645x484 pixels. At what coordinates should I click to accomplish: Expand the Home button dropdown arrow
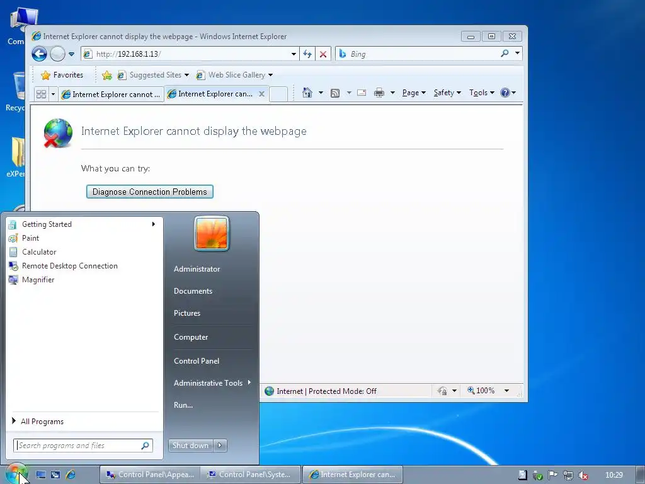(x=321, y=93)
